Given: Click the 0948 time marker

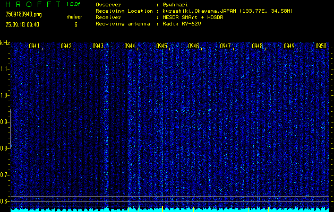Looking at the screenshot, I should point(257,46).
